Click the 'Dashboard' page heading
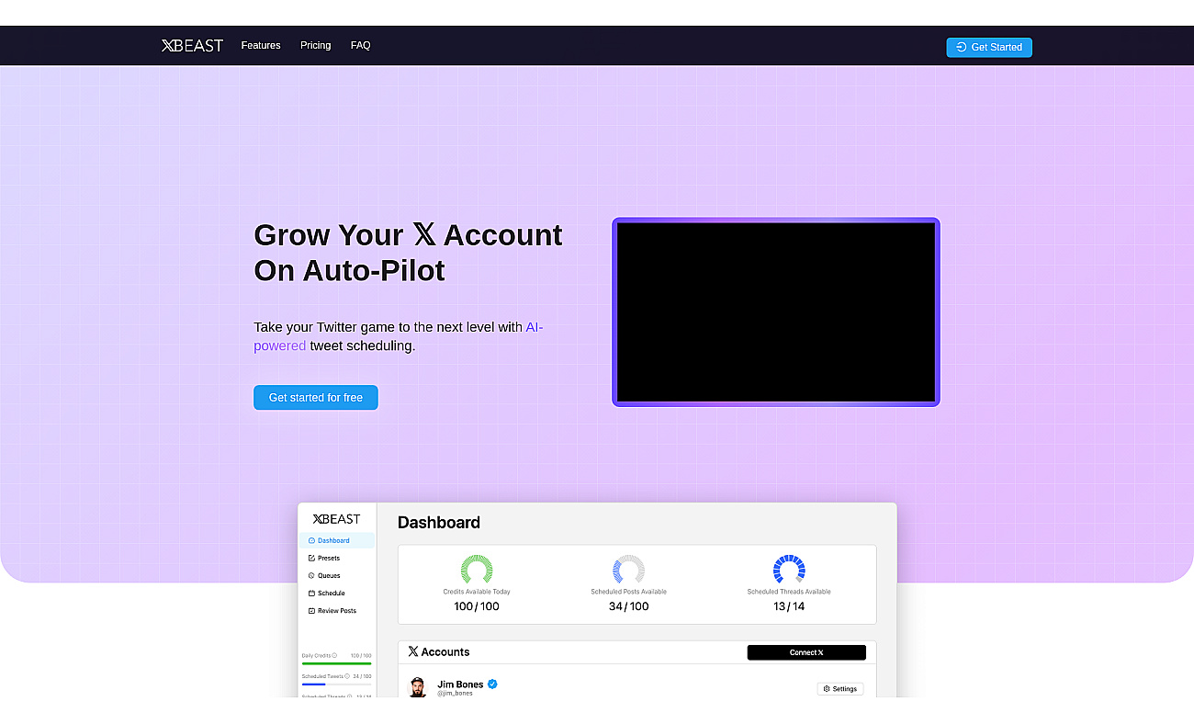This screenshot has height=724, width=1194. click(x=439, y=522)
